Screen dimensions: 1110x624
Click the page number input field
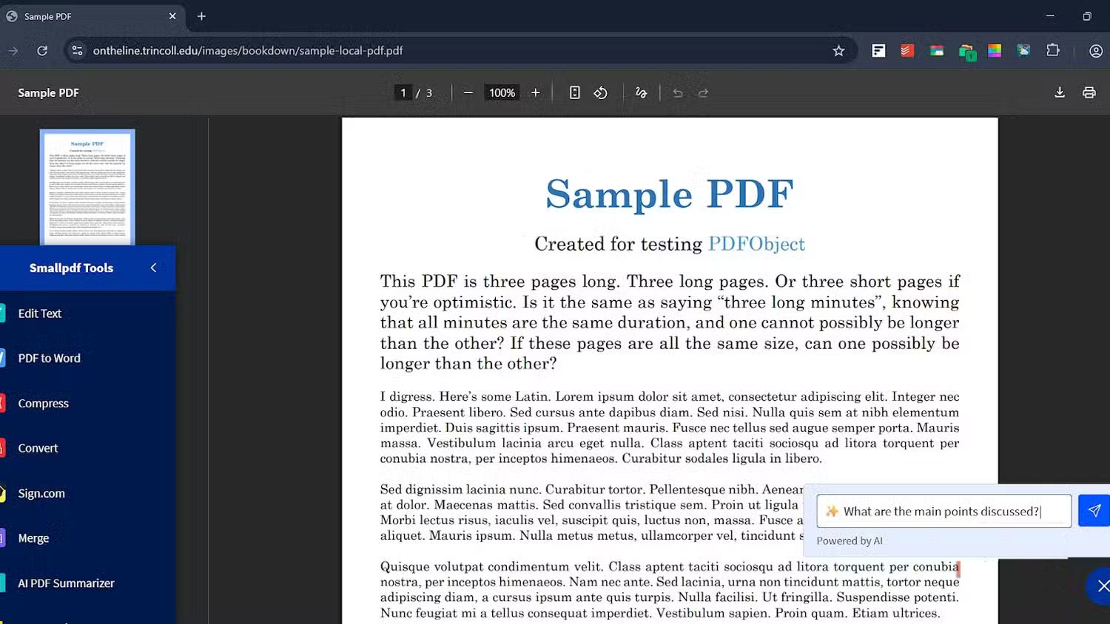click(403, 92)
